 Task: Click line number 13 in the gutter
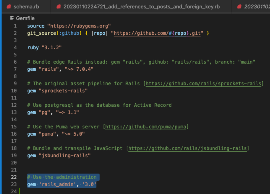point(14,112)
